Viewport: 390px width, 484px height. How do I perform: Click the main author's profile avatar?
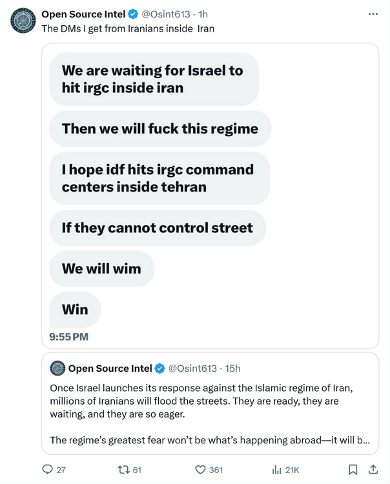[23, 21]
